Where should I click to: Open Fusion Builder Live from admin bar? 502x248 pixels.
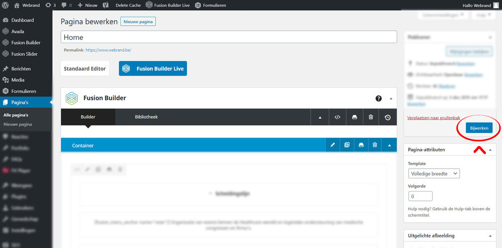(168, 5)
